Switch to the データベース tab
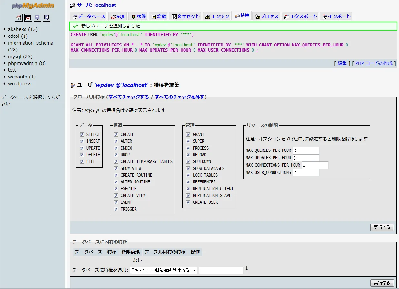399x289 pixels. pos(89,16)
